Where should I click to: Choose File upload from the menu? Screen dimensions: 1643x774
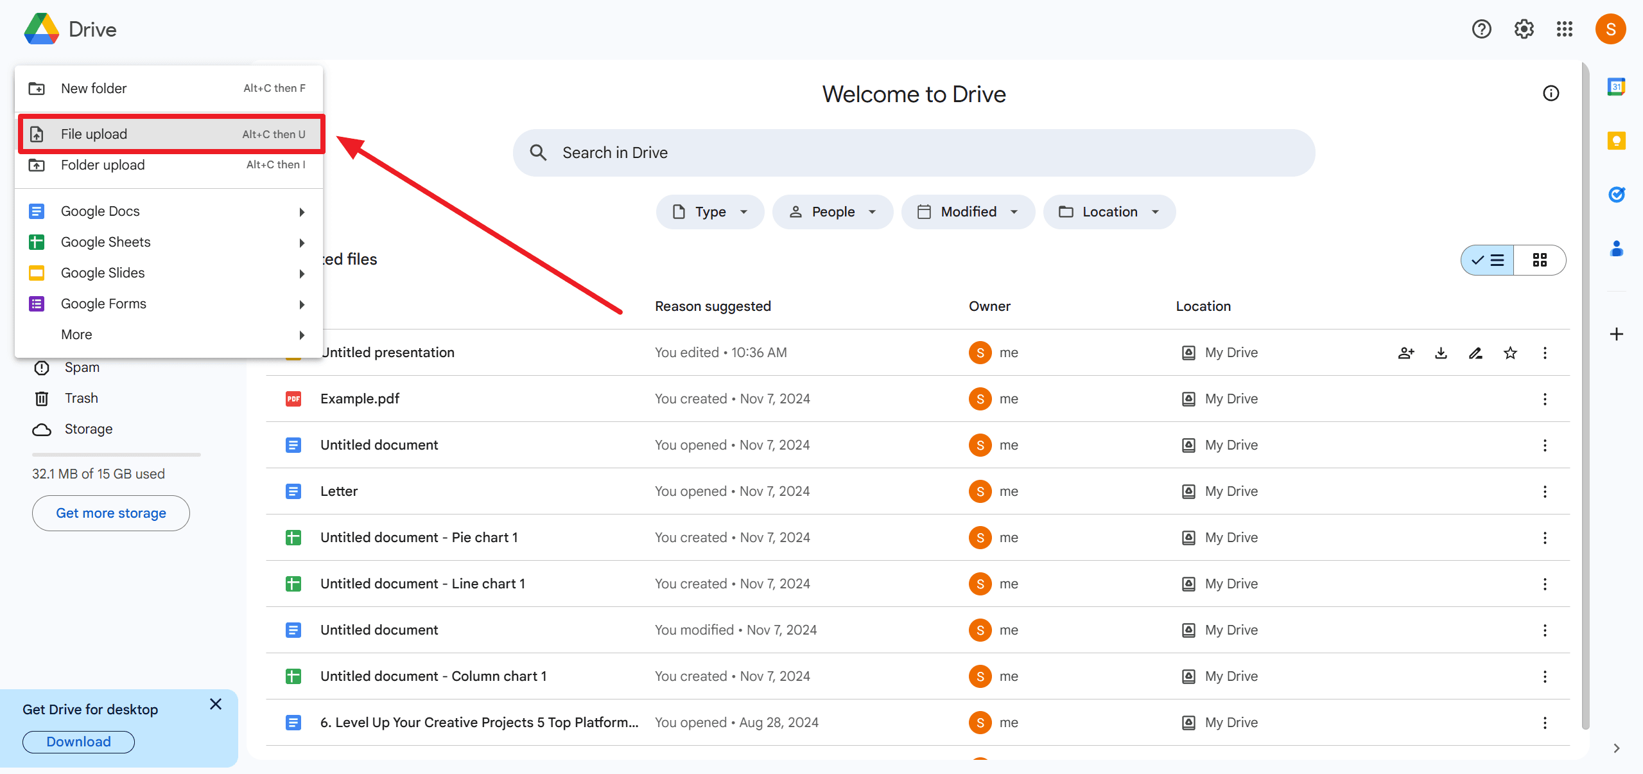(x=169, y=134)
